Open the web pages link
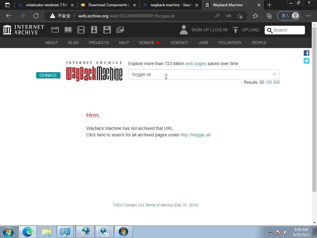The image size is (317, 238). click(x=196, y=64)
